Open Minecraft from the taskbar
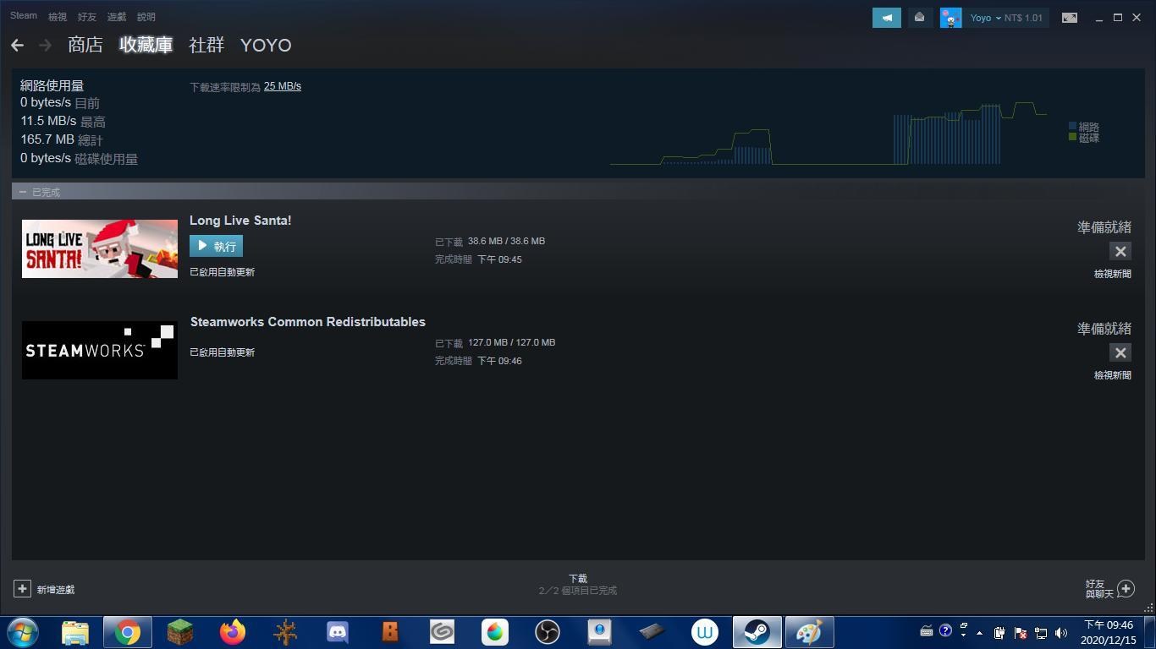Viewport: 1156px width, 649px height. click(180, 632)
